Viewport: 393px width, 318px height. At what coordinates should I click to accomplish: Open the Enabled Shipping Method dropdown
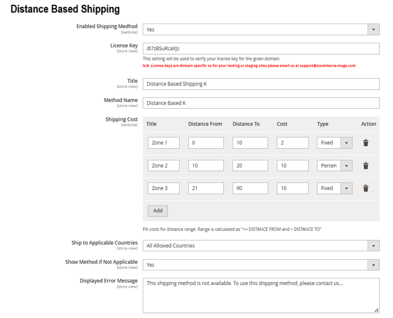(261, 30)
